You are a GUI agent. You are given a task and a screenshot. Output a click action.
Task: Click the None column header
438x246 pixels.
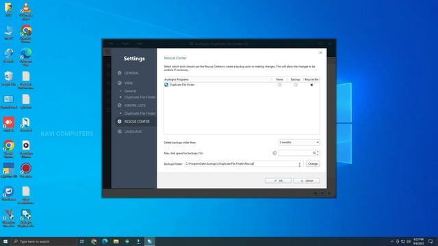279,79
